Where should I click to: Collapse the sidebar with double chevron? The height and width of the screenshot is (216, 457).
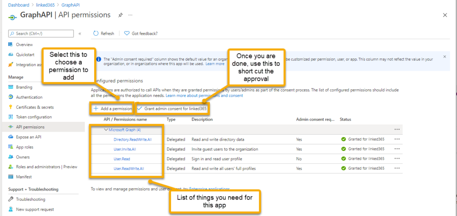point(80,33)
